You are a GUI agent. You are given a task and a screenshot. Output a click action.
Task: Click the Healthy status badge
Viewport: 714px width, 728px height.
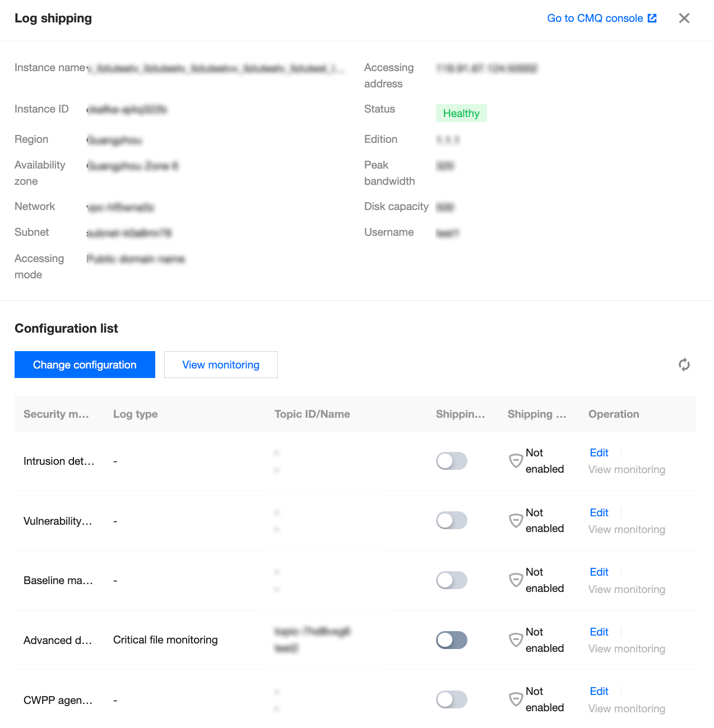tap(461, 113)
